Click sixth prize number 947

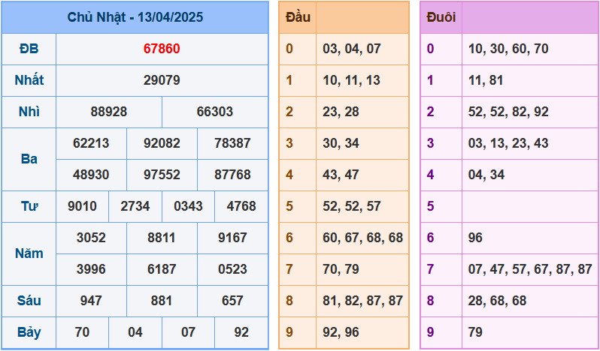pos(91,301)
